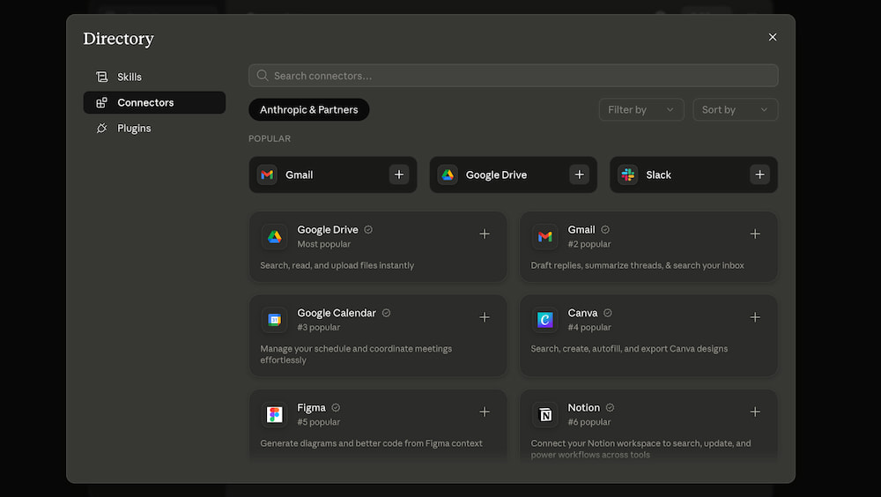881x497 pixels.
Task: Add Gmail from the popular row
Action: (x=399, y=174)
